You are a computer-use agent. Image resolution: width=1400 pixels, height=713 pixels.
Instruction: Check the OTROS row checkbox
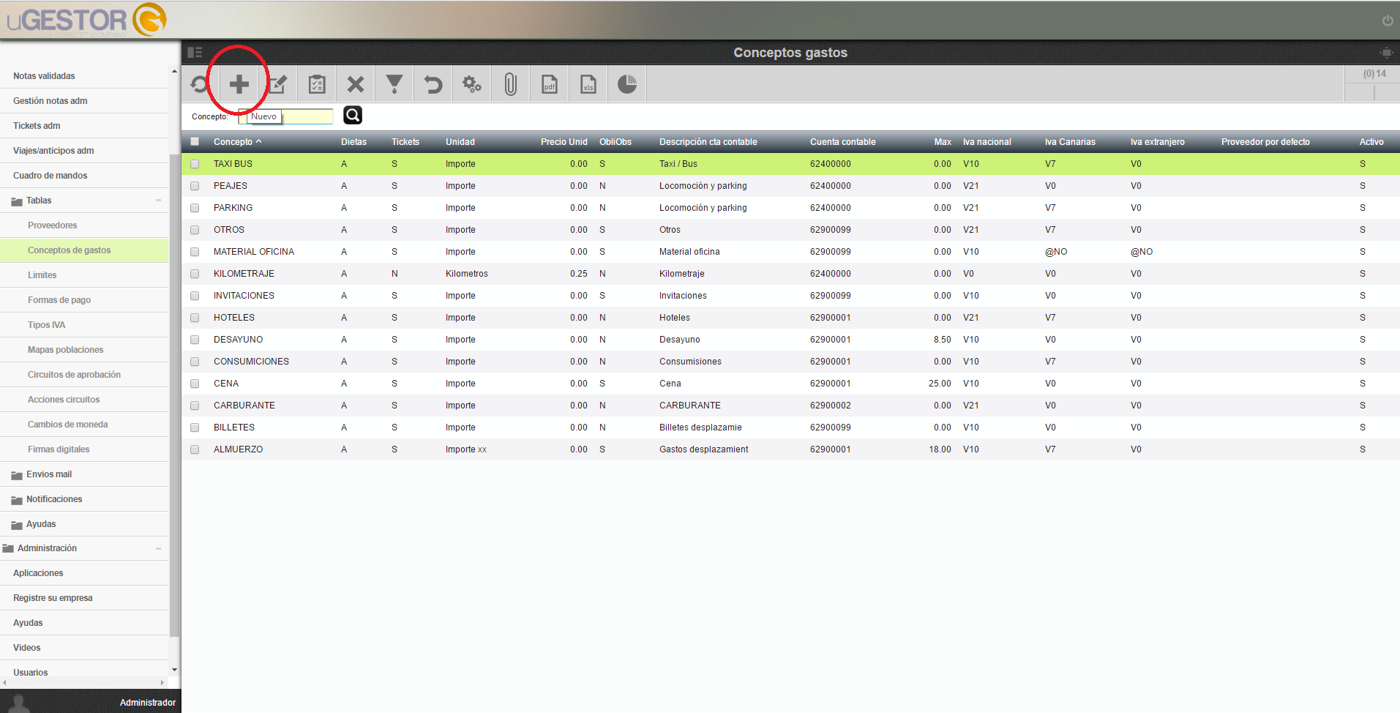click(x=195, y=230)
